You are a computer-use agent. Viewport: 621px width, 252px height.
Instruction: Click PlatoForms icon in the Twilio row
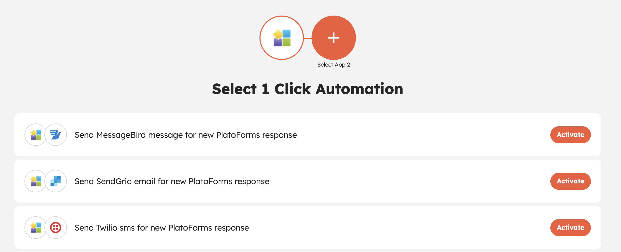(36, 228)
